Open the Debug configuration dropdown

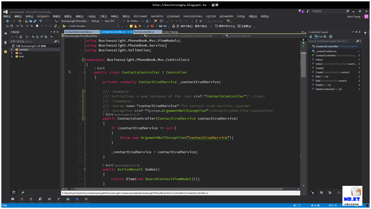[96, 21]
